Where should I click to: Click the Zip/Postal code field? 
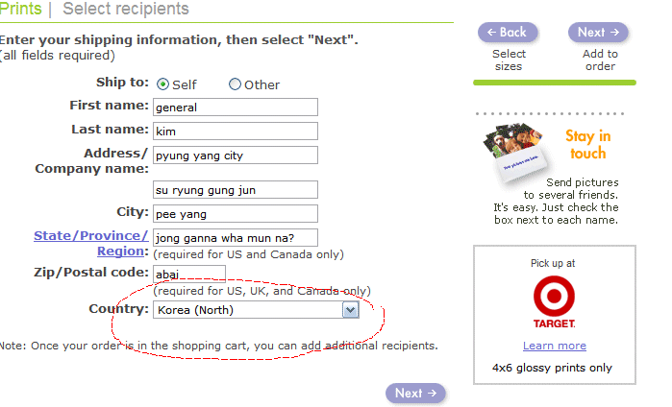(x=188, y=274)
